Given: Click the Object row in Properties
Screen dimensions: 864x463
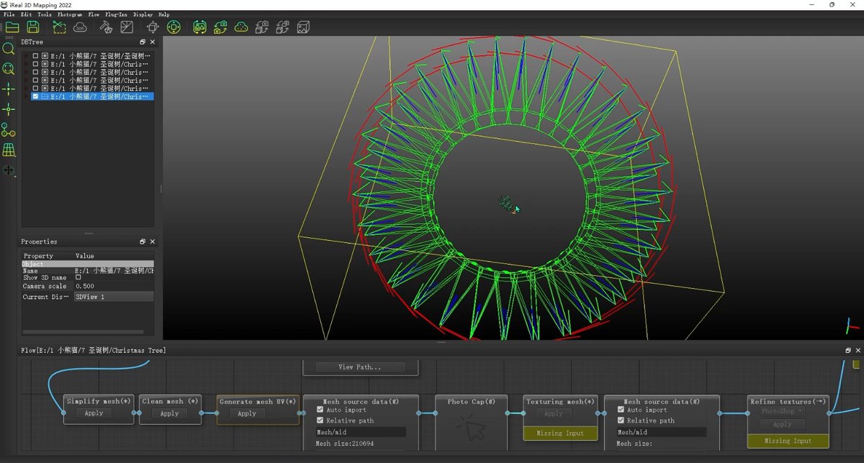Looking at the screenshot, I should pos(87,264).
